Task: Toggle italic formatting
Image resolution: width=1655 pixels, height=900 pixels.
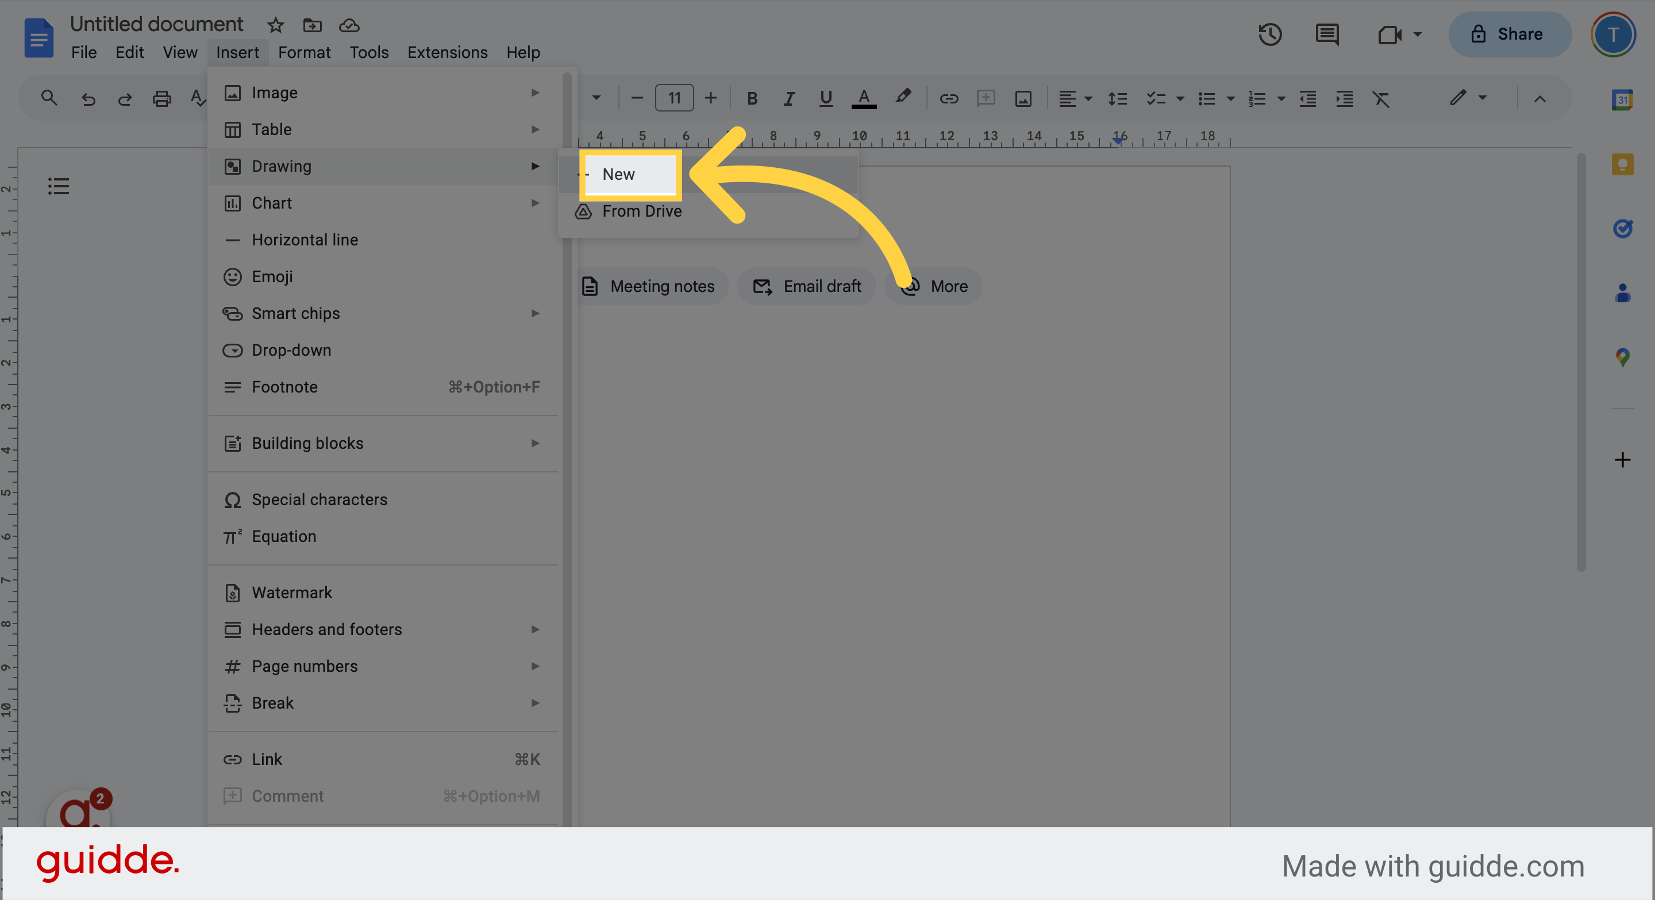Action: pos(789,98)
